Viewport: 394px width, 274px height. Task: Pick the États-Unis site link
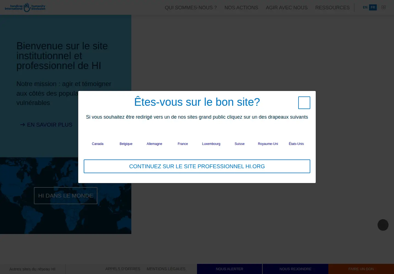[x=296, y=144]
